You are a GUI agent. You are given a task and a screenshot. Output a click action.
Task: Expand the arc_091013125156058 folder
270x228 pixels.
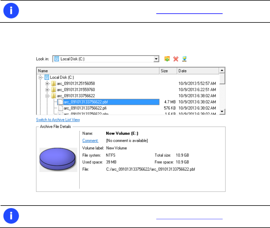pyautogui.click(x=47, y=84)
